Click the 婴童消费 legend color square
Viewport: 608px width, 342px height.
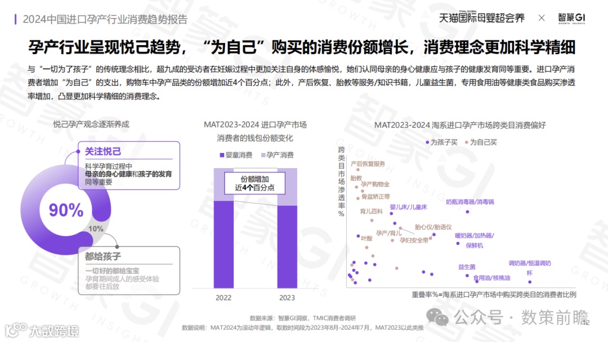[x=222, y=155]
